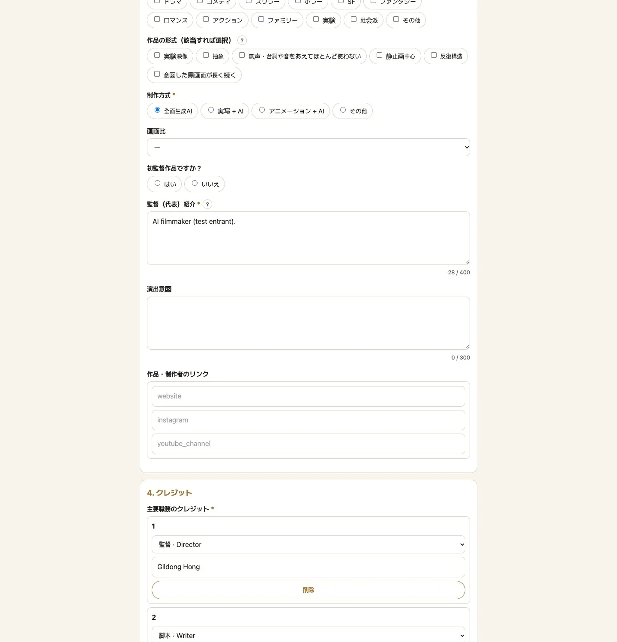Click the 4. クレジット section heading

click(x=170, y=493)
